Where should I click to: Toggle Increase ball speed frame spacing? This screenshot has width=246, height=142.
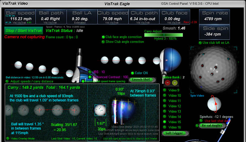pyautogui.click(x=83, y=81)
